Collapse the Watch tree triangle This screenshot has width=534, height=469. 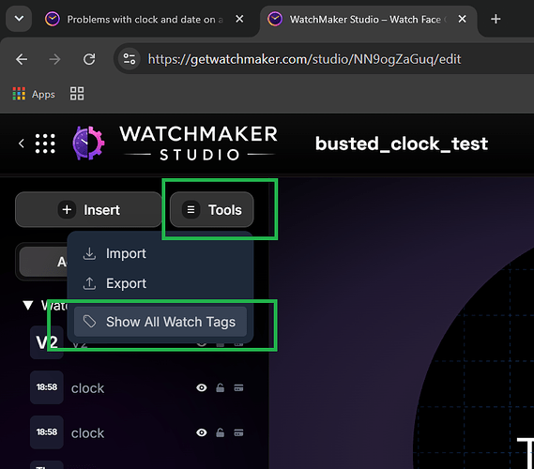pos(28,305)
